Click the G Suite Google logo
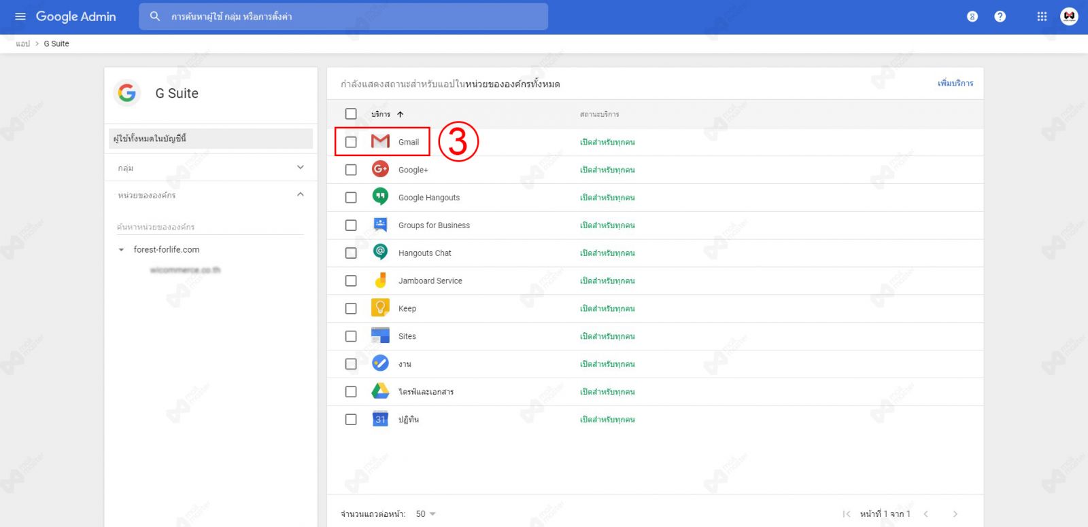1088x527 pixels. [x=127, y=93]
